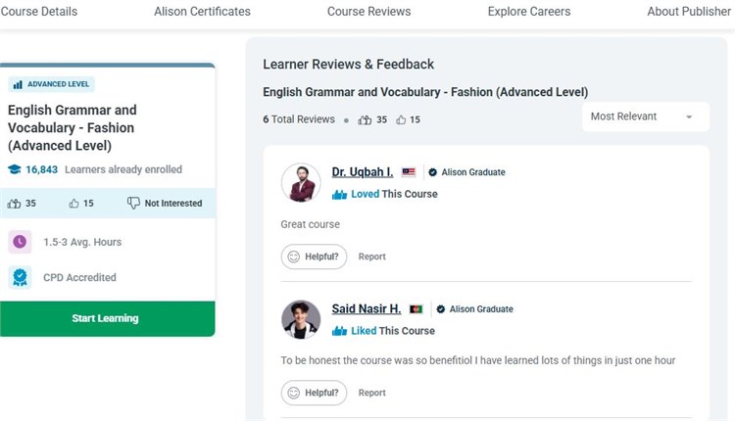Open Dr. Uqbah I. profile link

[363, 172]
